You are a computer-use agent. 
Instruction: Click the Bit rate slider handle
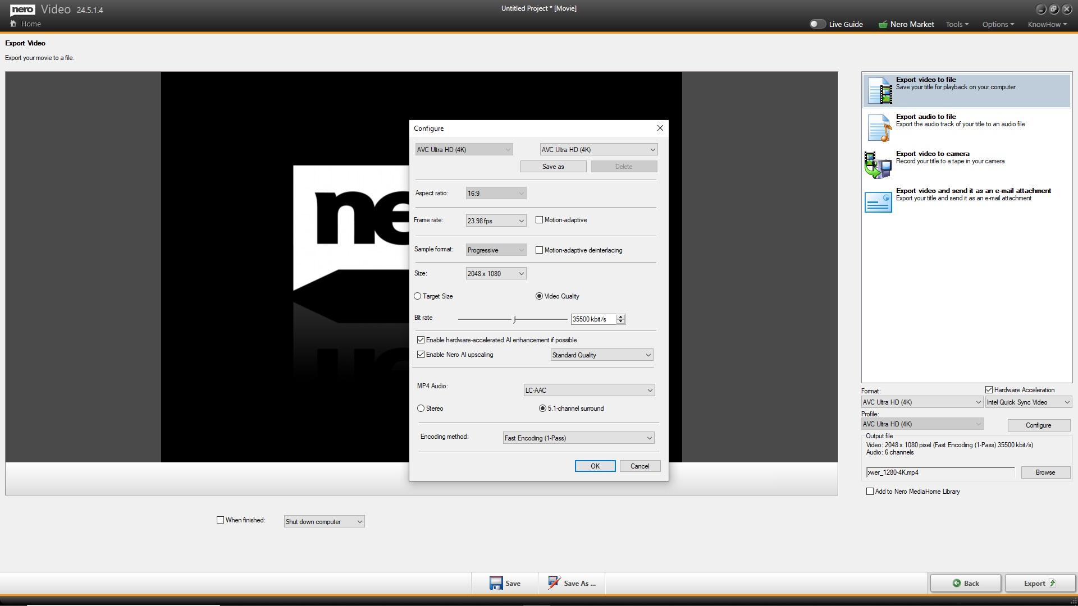pyautogui.click(x=514, y=319)
